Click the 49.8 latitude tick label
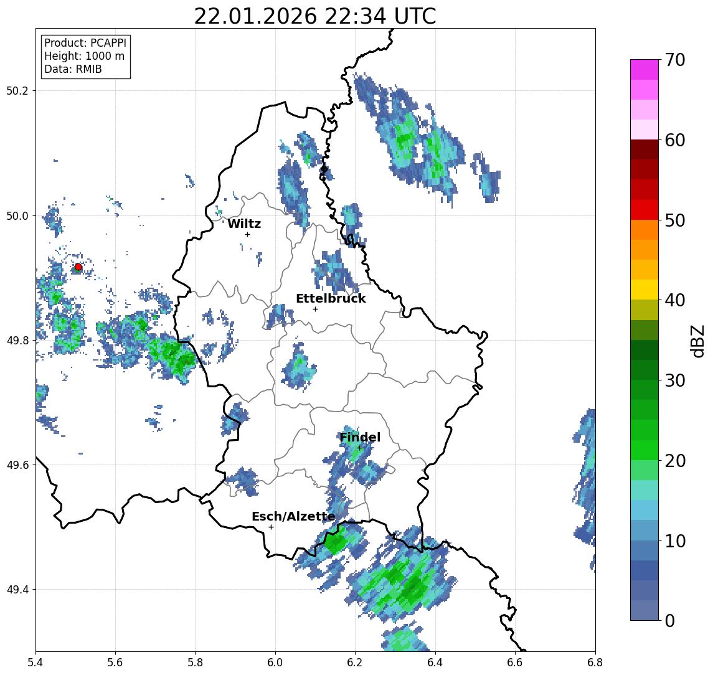The height and width of the screenshot is (675, 713). coord(17,341)
